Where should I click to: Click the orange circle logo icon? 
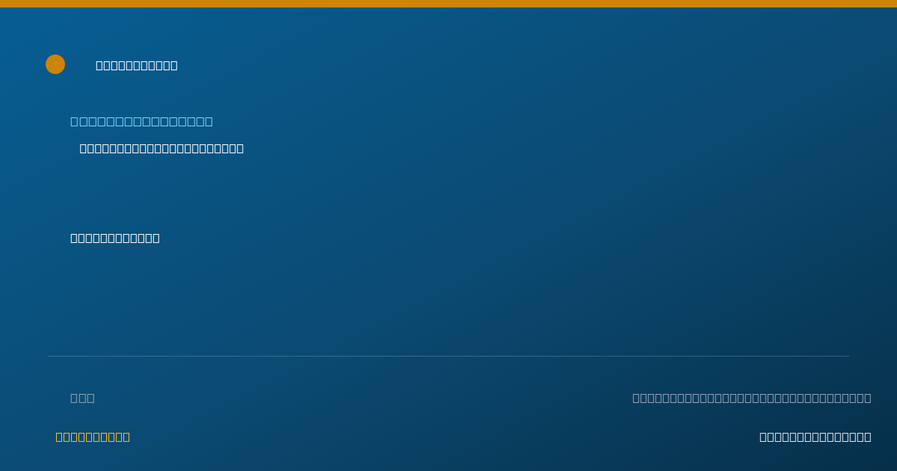click(55, 64)
